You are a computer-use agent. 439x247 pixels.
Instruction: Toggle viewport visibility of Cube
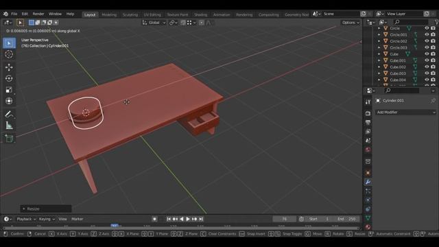click(x=427, y=54)
